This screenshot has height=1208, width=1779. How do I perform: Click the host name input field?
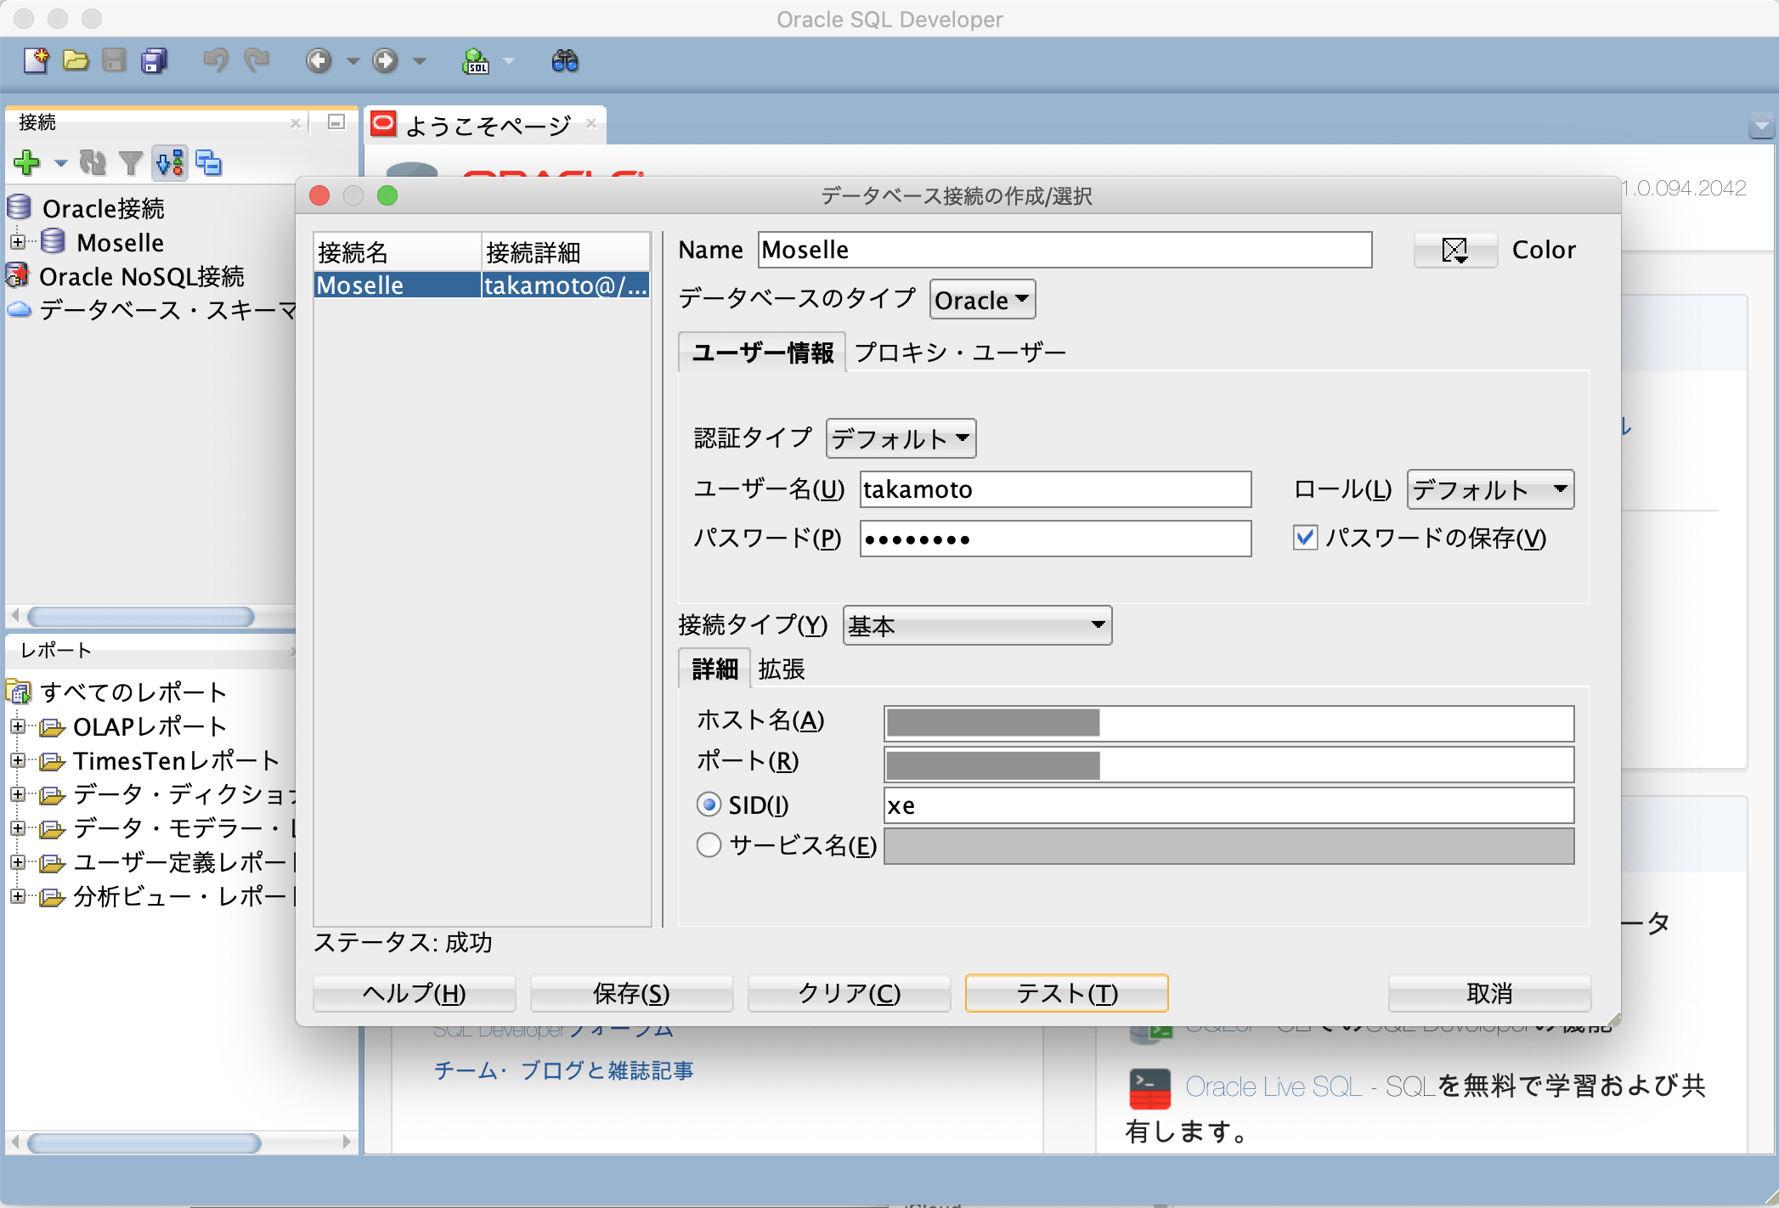(x=1229, y=723)
